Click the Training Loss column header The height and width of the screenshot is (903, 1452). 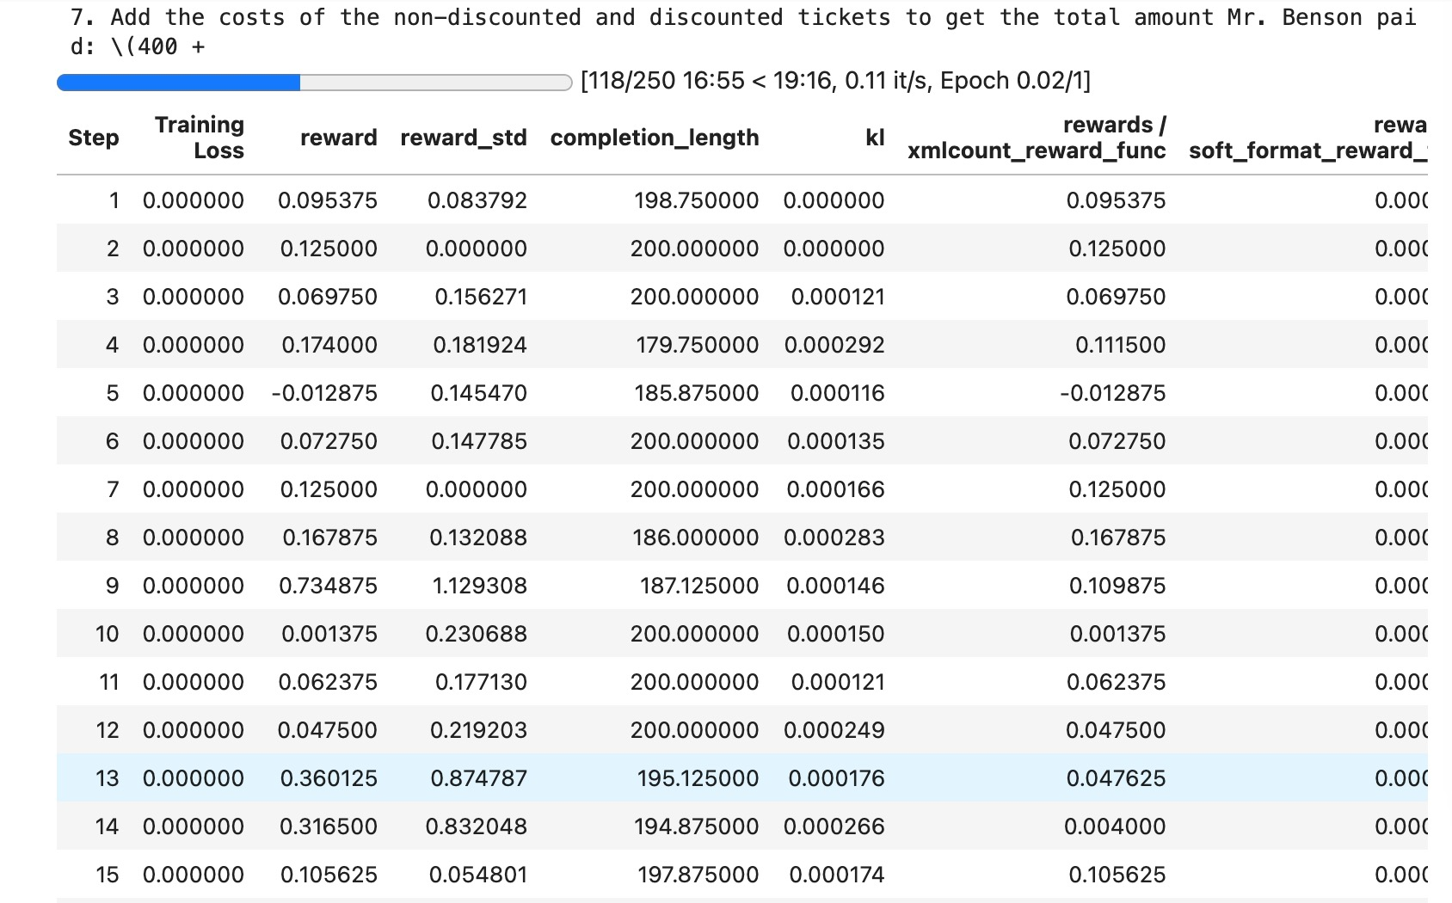coord(200,138)
